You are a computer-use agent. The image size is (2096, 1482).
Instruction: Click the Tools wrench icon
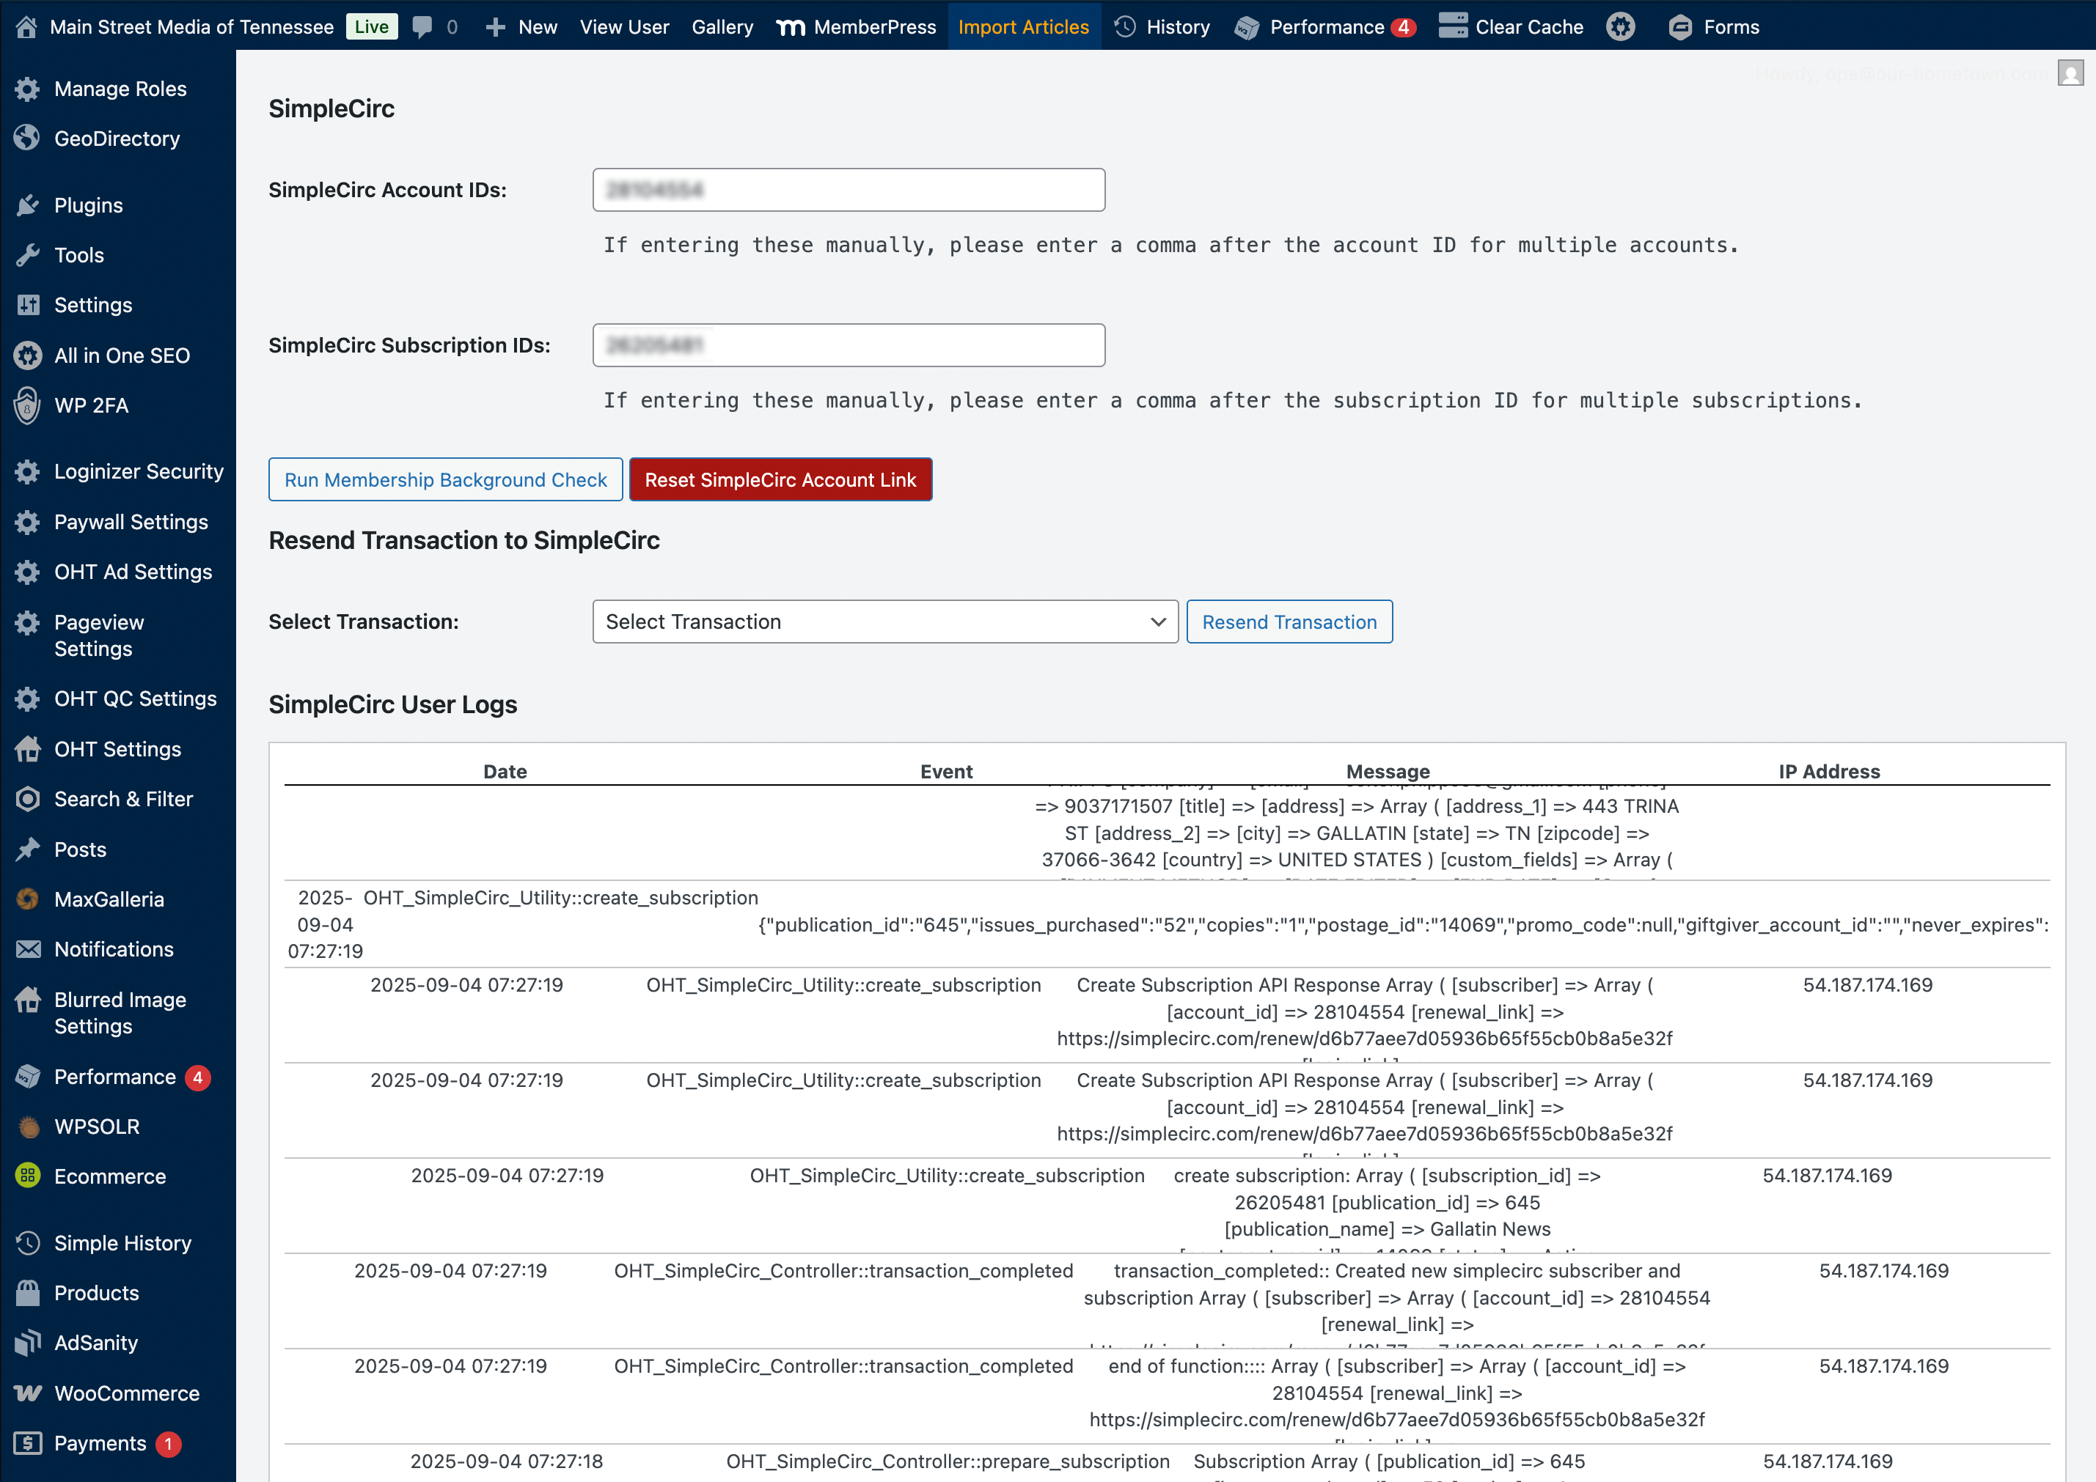point(27,254)
